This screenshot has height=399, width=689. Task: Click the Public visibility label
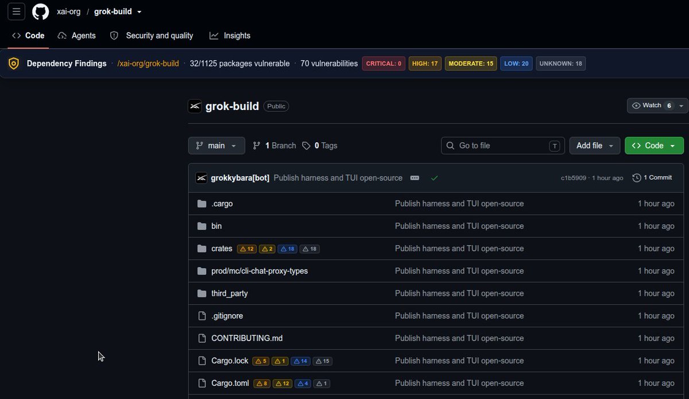click(x=276, y=106)
